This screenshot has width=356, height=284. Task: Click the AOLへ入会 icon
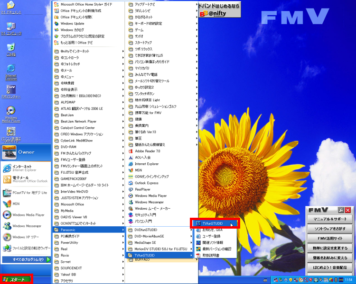click(x=131, y=158)
